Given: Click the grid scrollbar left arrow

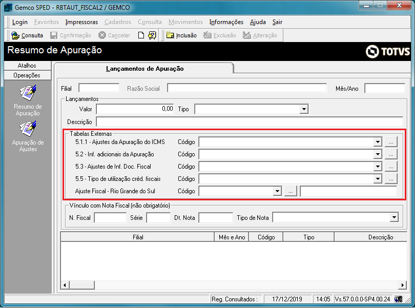Looking at the screenshot, I should pyautogui.click(x=65, y=285).
